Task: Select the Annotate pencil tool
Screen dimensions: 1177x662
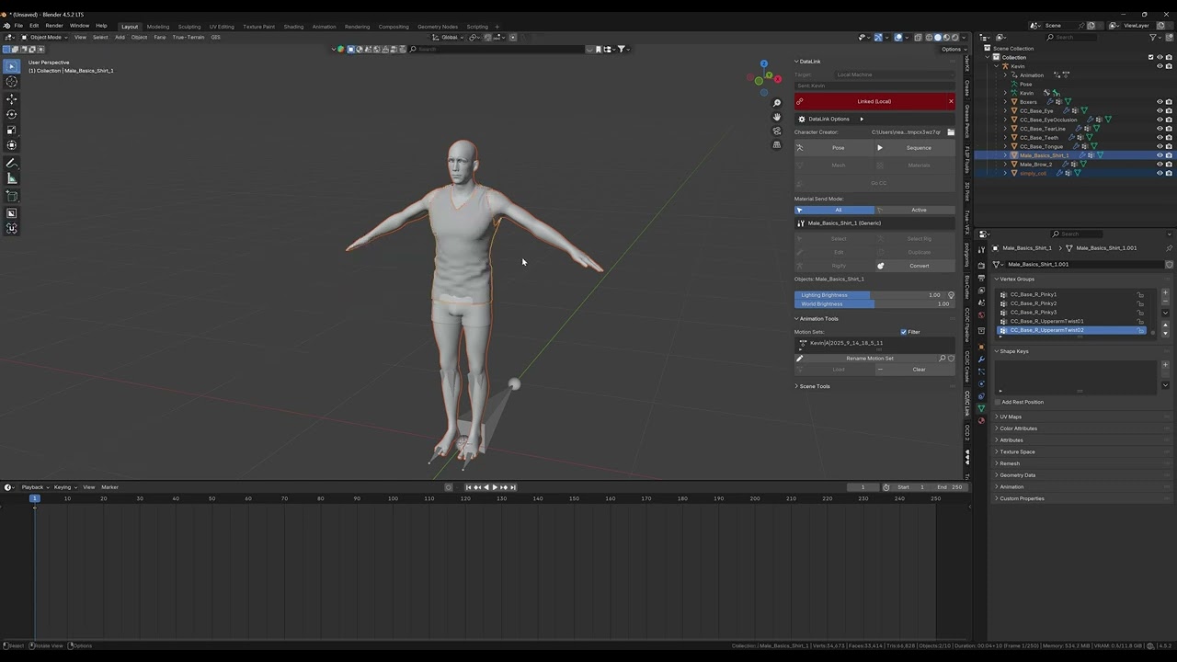Action: (x=12, y=164)
